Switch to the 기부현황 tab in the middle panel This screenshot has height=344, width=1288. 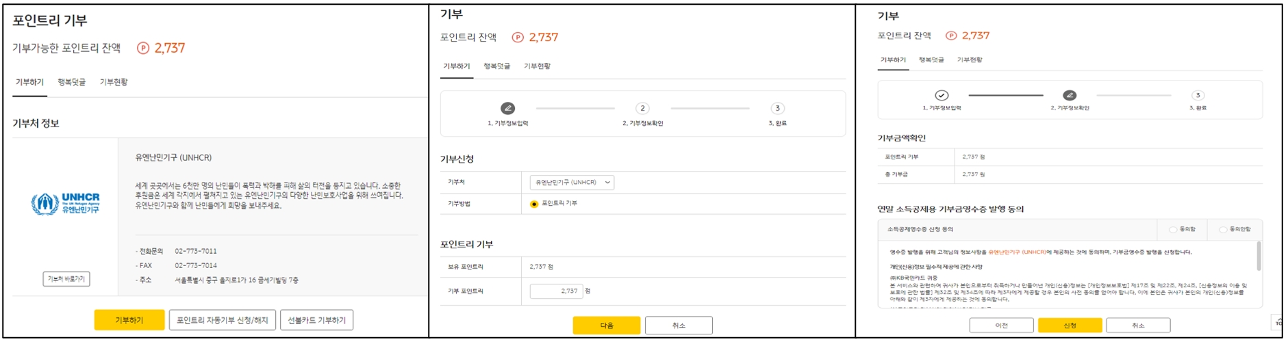point(537,66)
